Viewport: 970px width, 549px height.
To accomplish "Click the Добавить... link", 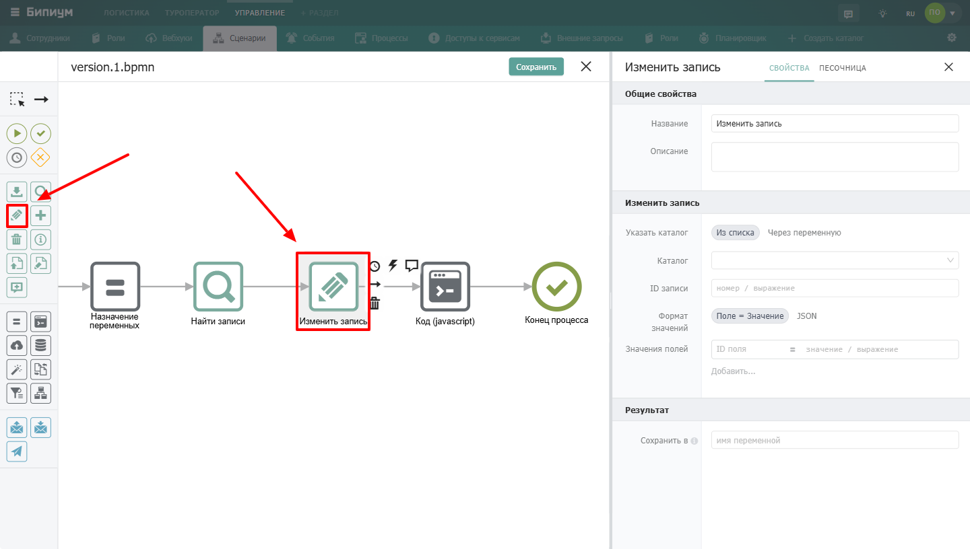I will [x=734, y=371].
